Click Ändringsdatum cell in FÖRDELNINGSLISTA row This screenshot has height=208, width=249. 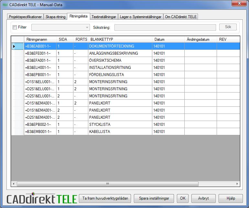(200, 75)
